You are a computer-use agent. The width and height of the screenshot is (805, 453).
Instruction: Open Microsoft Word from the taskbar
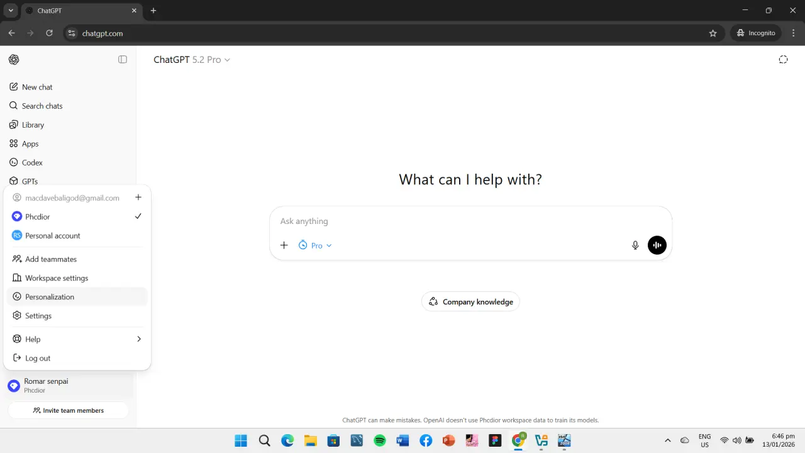coord(402,440)
